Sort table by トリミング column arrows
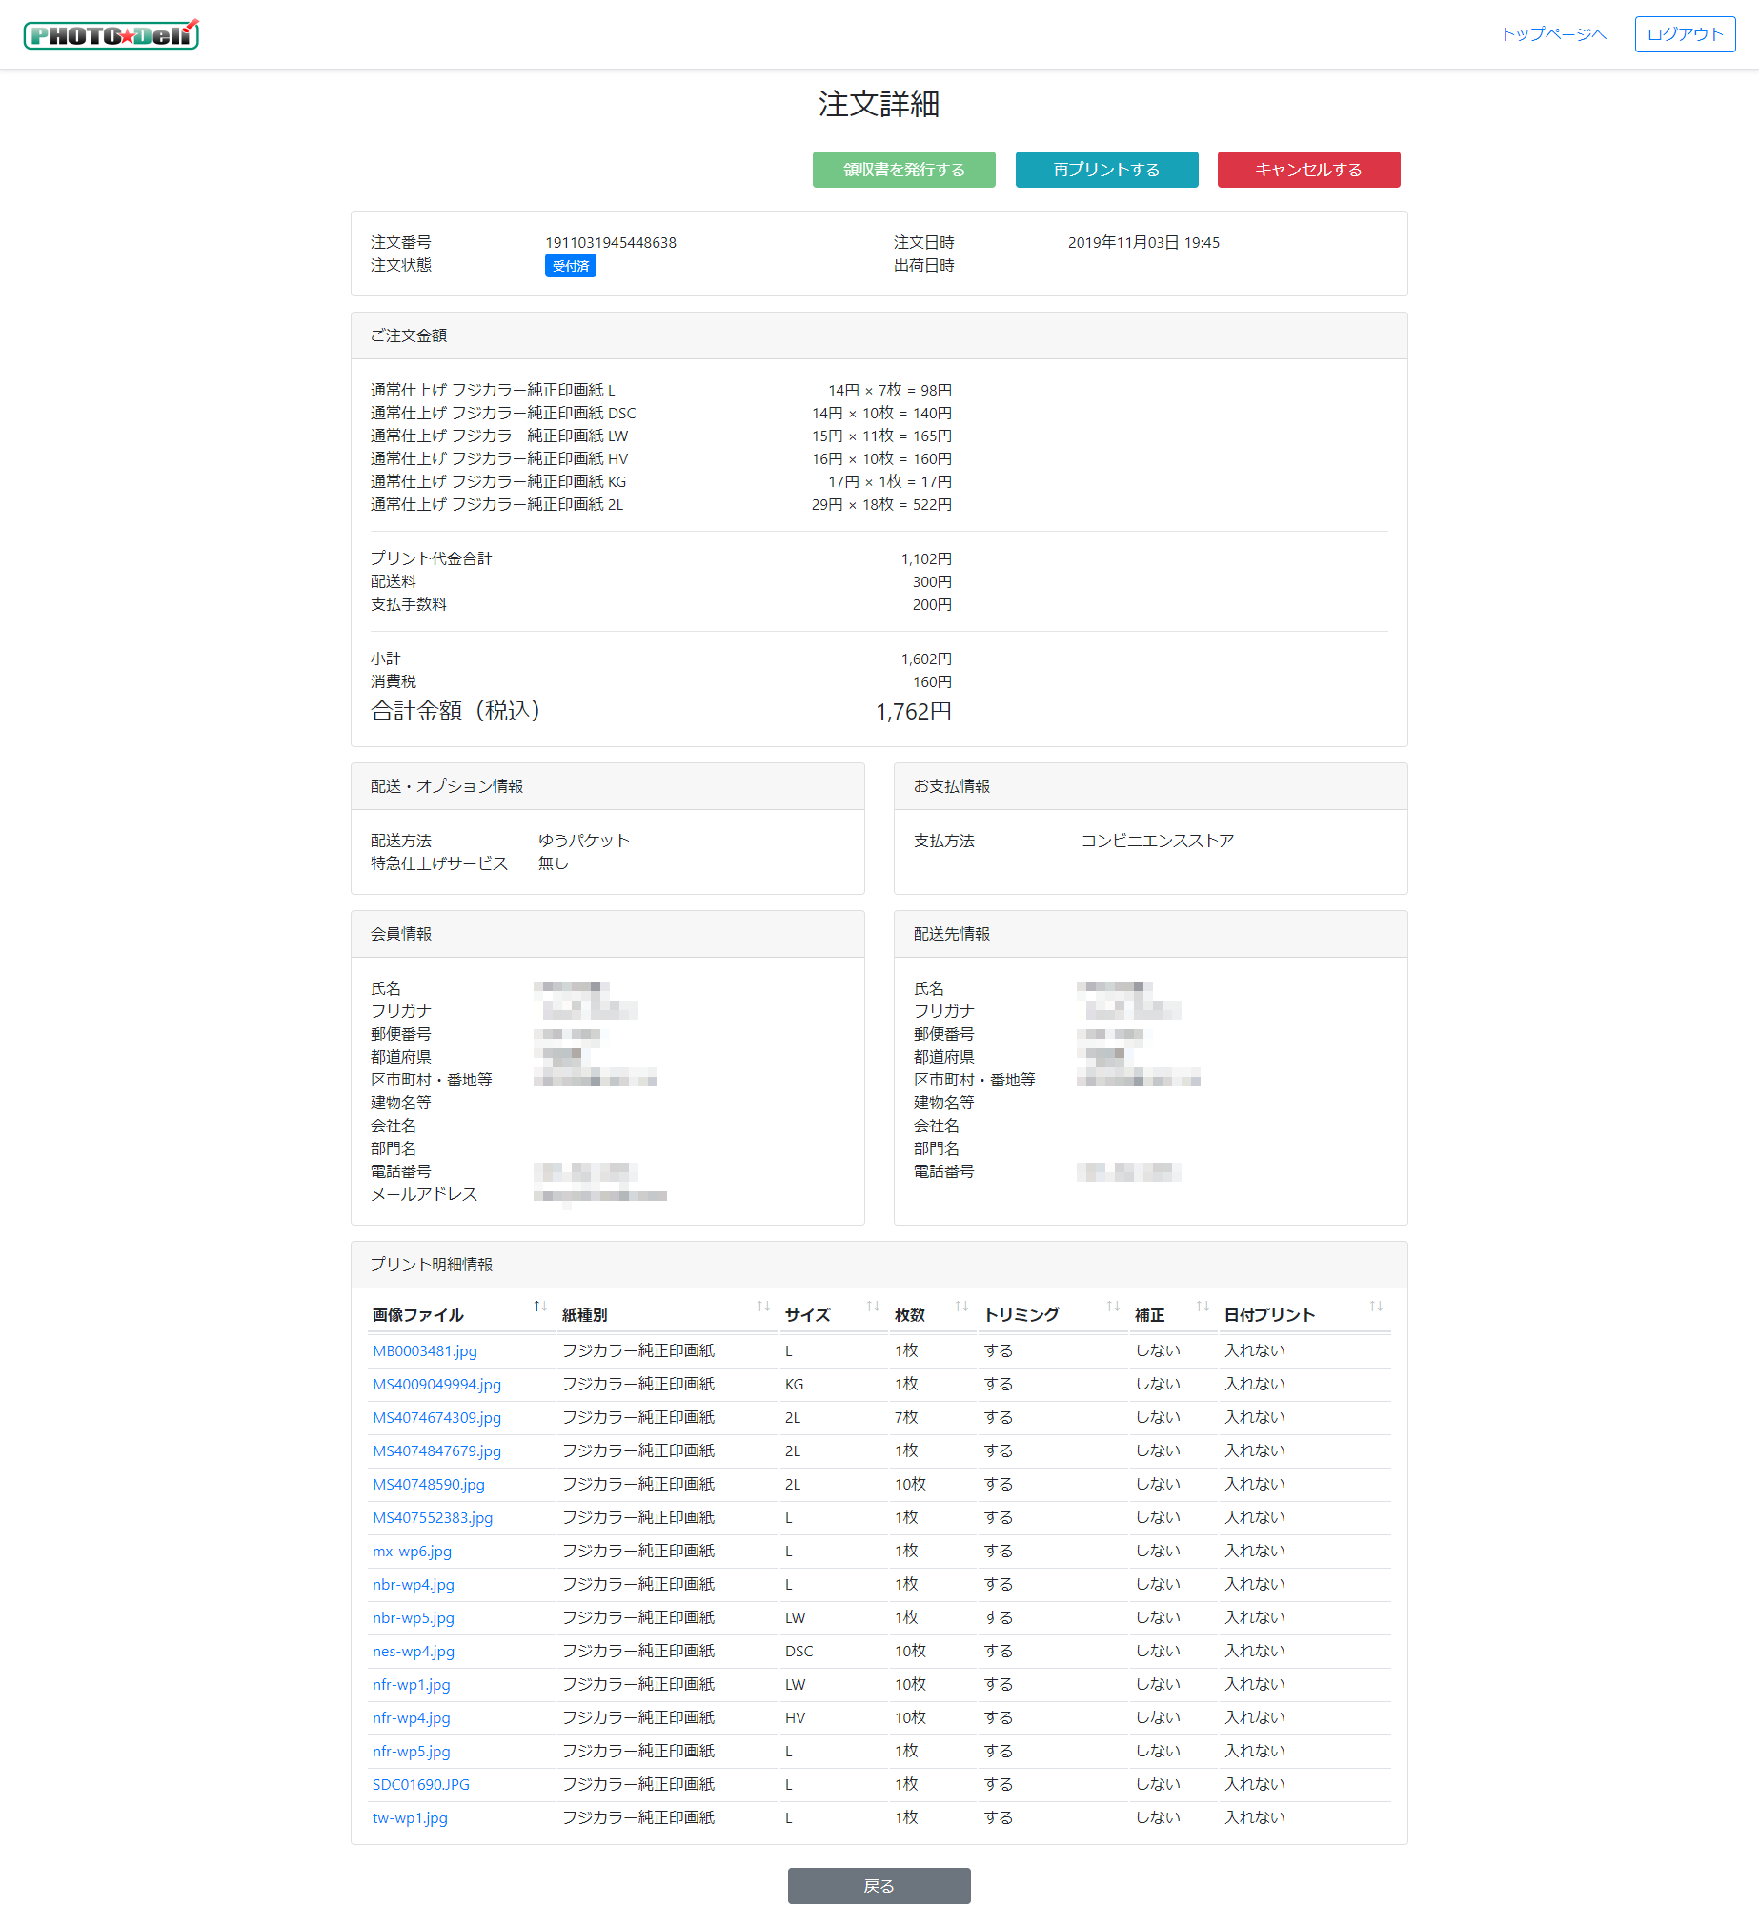The height and width of the screenshot is (1927, 1759). point(1112,1307)
